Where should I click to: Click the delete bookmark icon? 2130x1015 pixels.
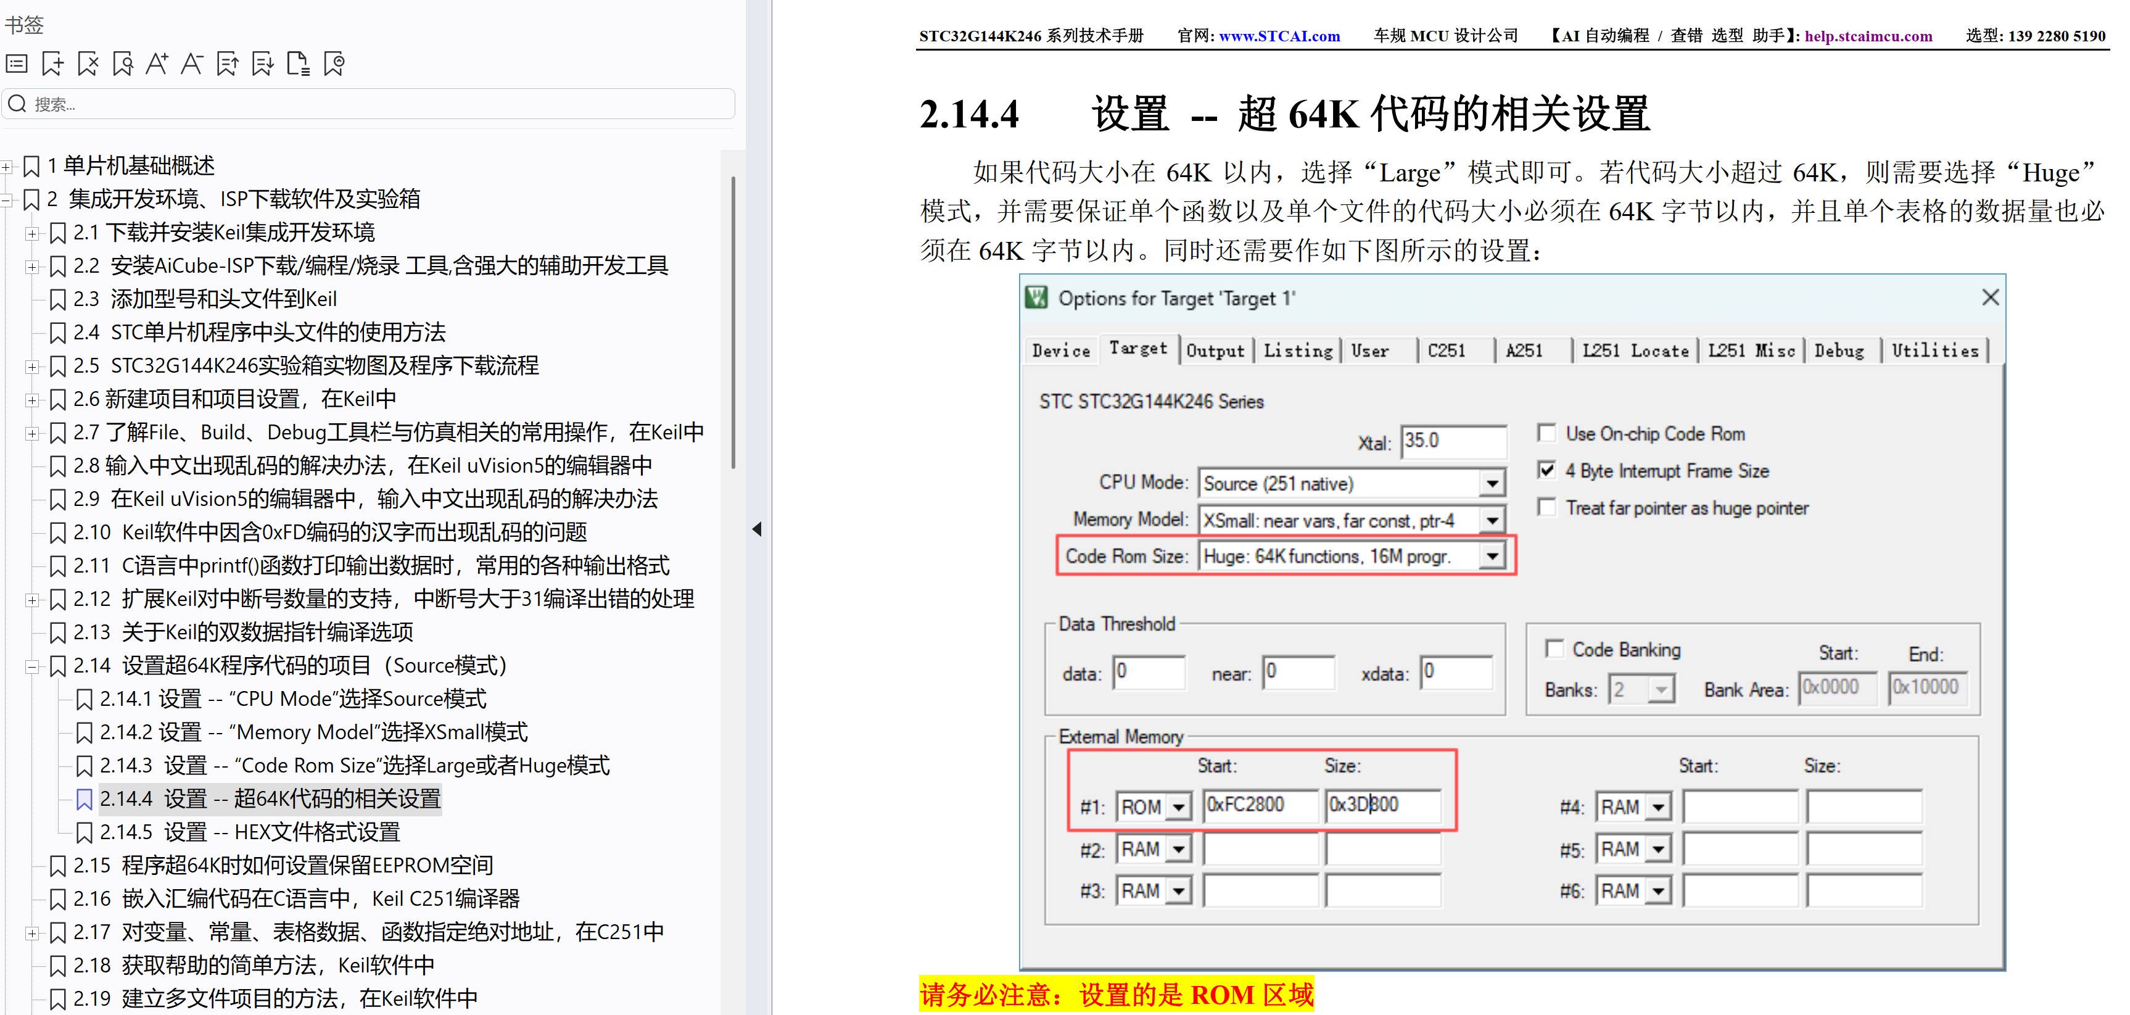point(88,64)
